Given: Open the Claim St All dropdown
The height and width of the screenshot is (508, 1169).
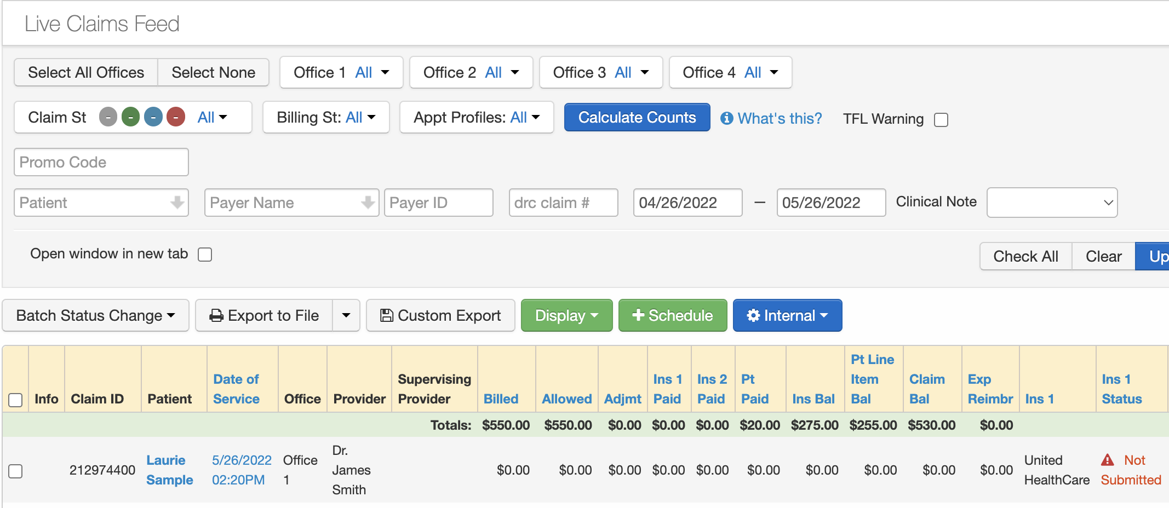Looking at the screenshot, I should point(212,117).
